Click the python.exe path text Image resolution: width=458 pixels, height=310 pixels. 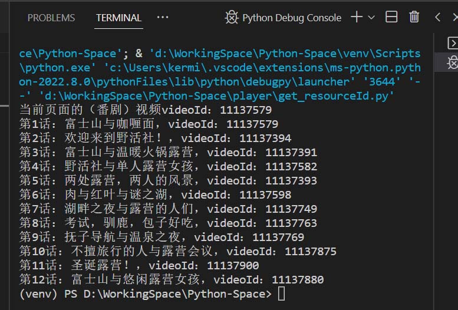tap(58, 68)
